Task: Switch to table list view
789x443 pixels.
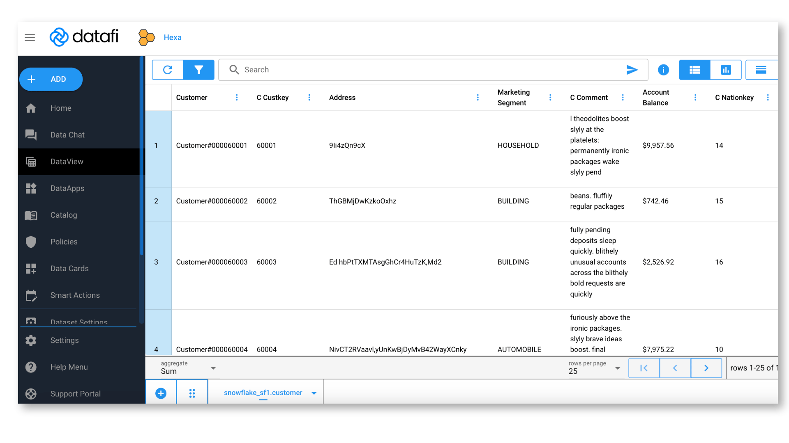Action: coord(694,70)
